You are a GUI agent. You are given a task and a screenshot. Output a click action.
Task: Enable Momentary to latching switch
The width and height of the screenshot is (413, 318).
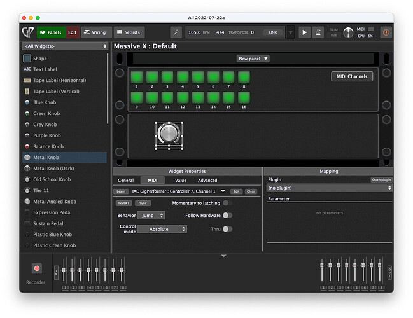click(228, 203)
